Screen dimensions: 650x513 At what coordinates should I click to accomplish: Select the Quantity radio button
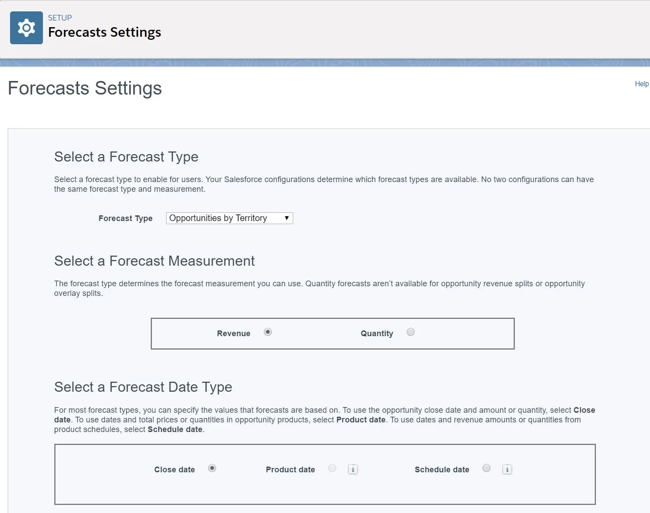click(411, 332)
